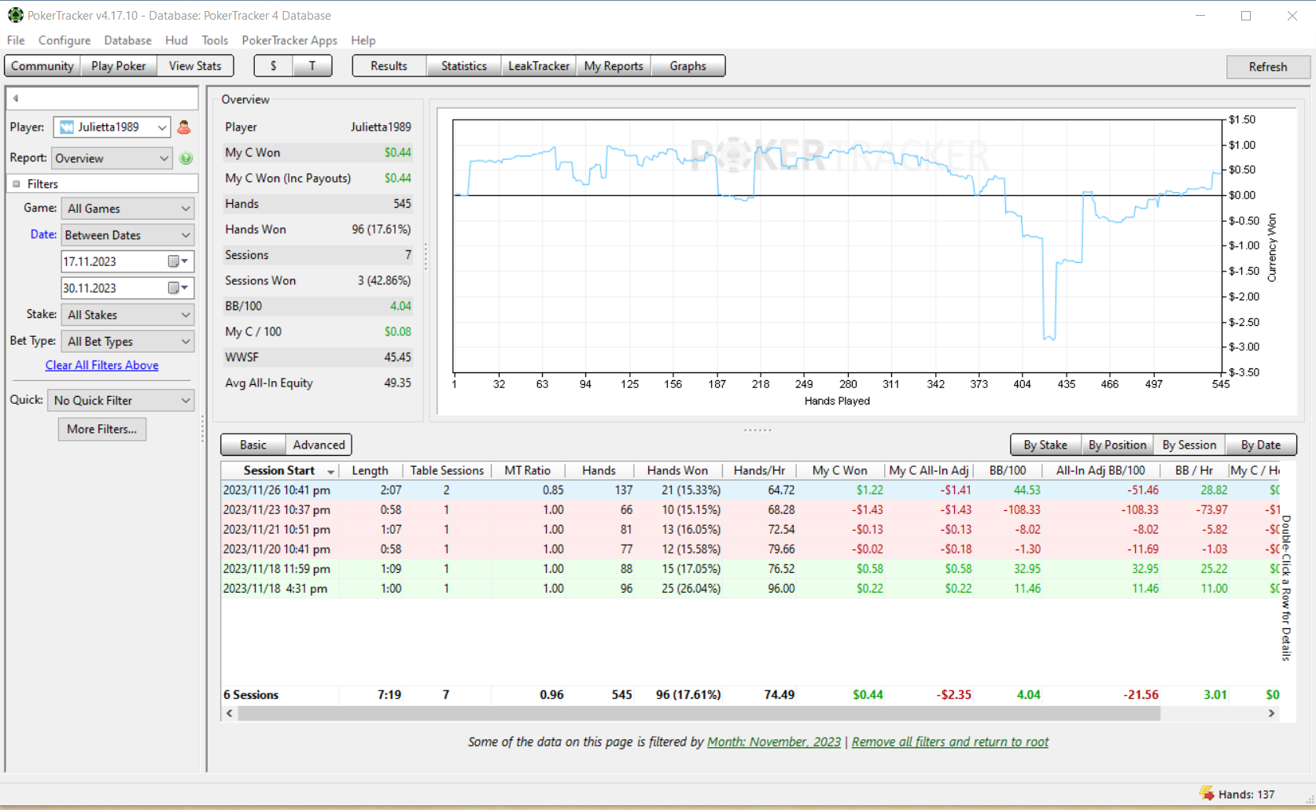1316x810 pixels.
Task: Select the Advanced view toggle
Action: point(319,445)
